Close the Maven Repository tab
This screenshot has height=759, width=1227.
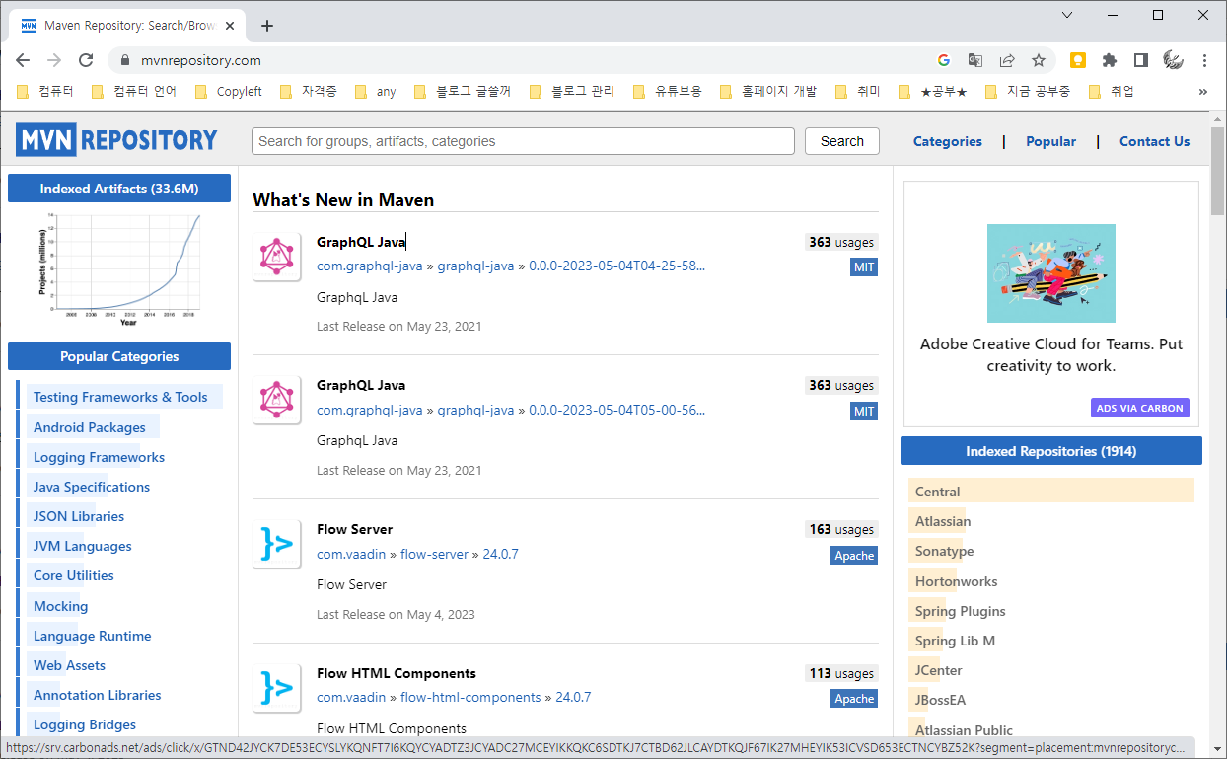tap(230, 26)
